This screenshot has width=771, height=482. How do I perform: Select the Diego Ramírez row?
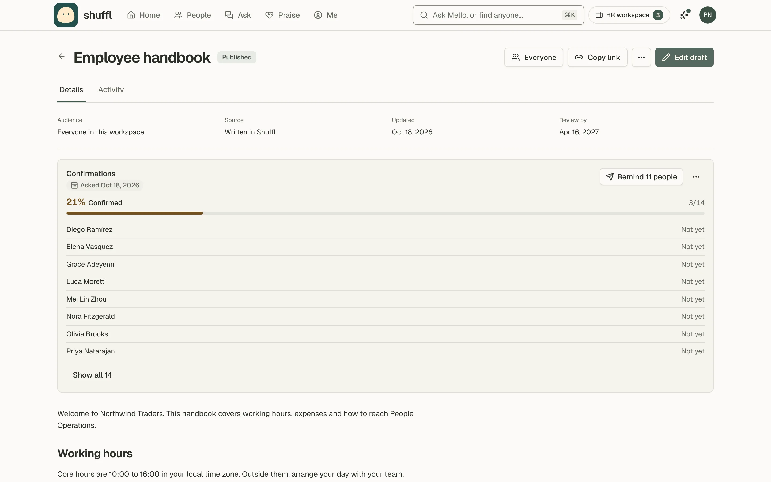[x=385, y=229]
